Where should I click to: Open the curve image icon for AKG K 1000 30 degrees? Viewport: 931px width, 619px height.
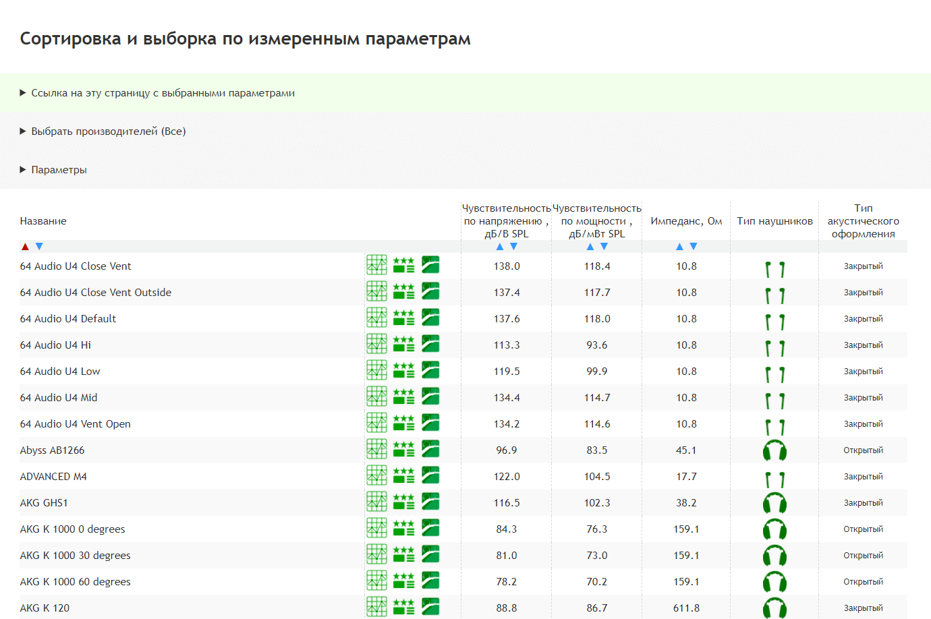(x=430, y=554)
